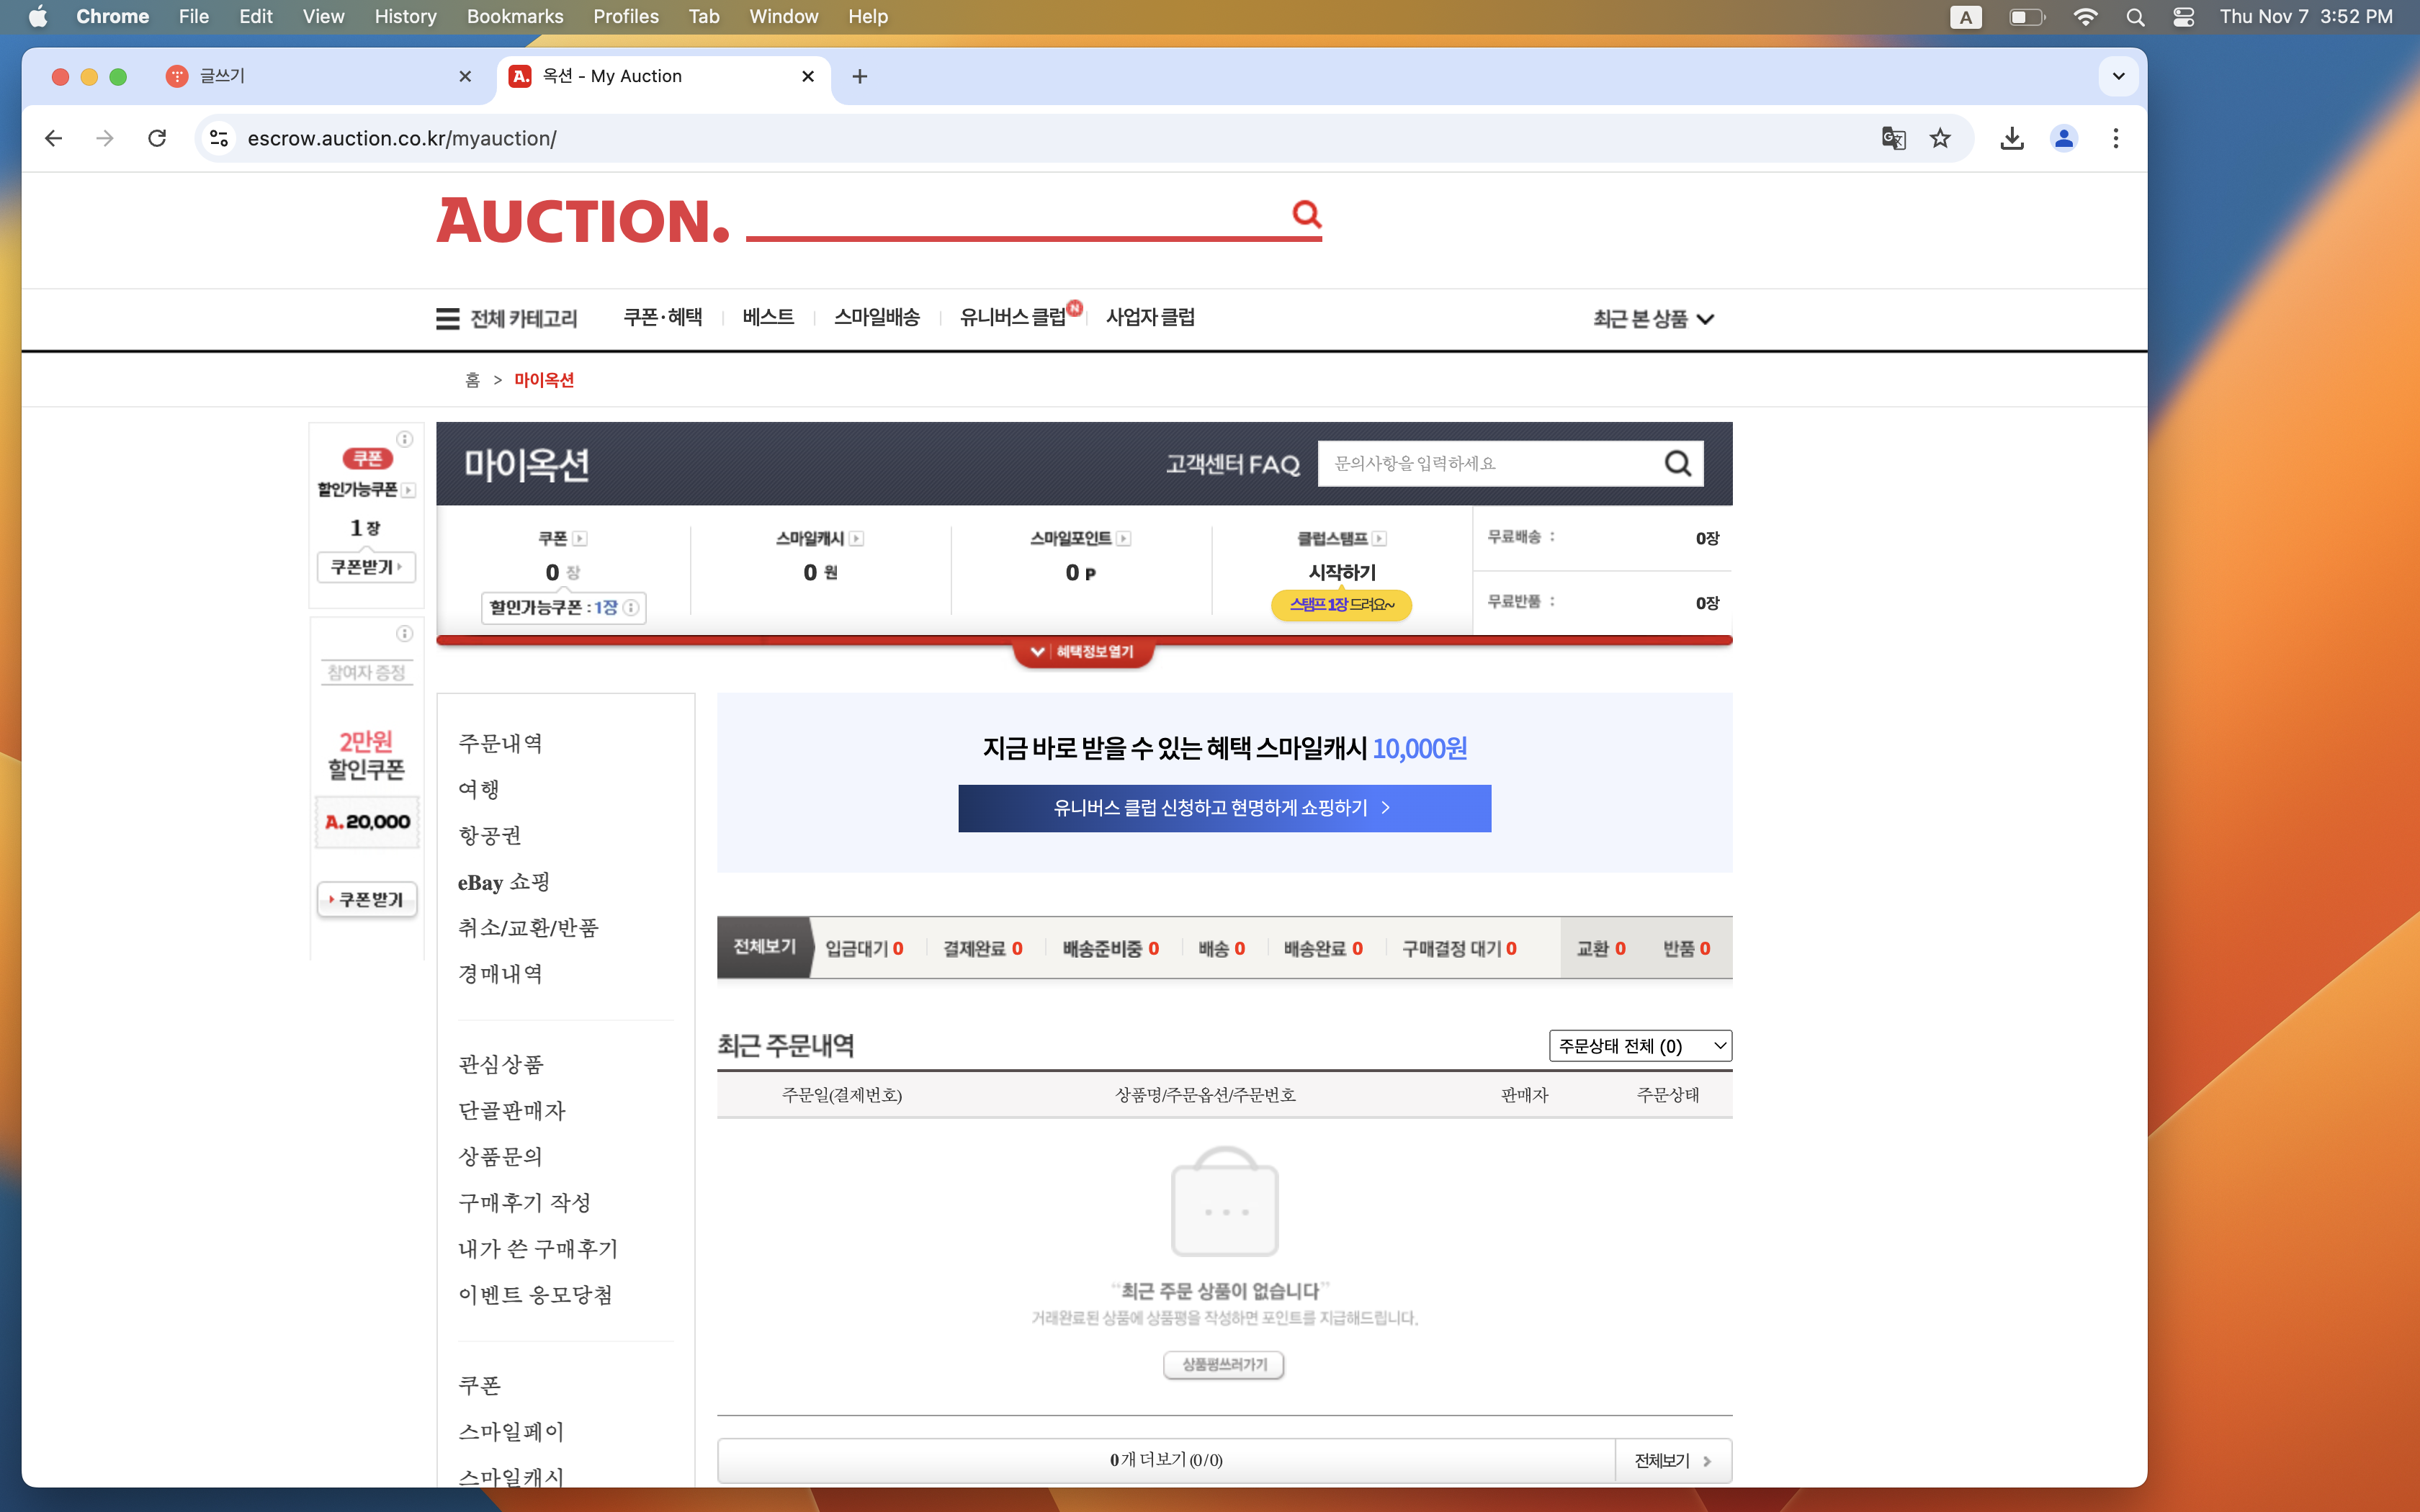2420x1512 pixels.
Task: Click top 쿠폰받기 button under 1장
Action: point(366,567)
